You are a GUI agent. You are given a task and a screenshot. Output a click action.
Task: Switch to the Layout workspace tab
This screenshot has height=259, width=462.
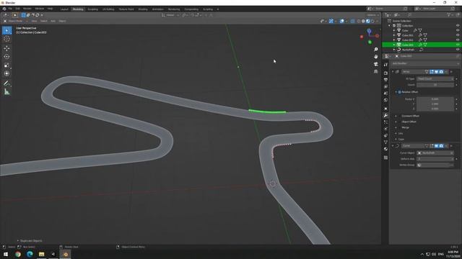64,9
